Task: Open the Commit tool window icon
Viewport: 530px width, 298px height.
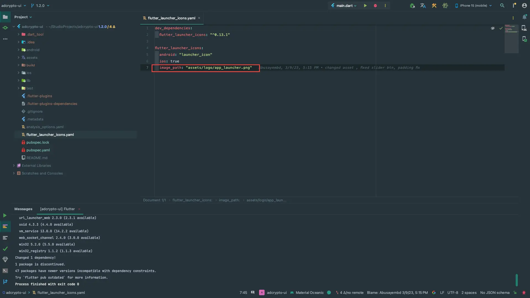Action: click(5, 28)
